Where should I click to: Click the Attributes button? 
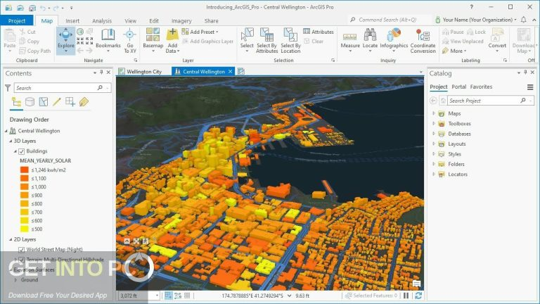tap(319, 32)
